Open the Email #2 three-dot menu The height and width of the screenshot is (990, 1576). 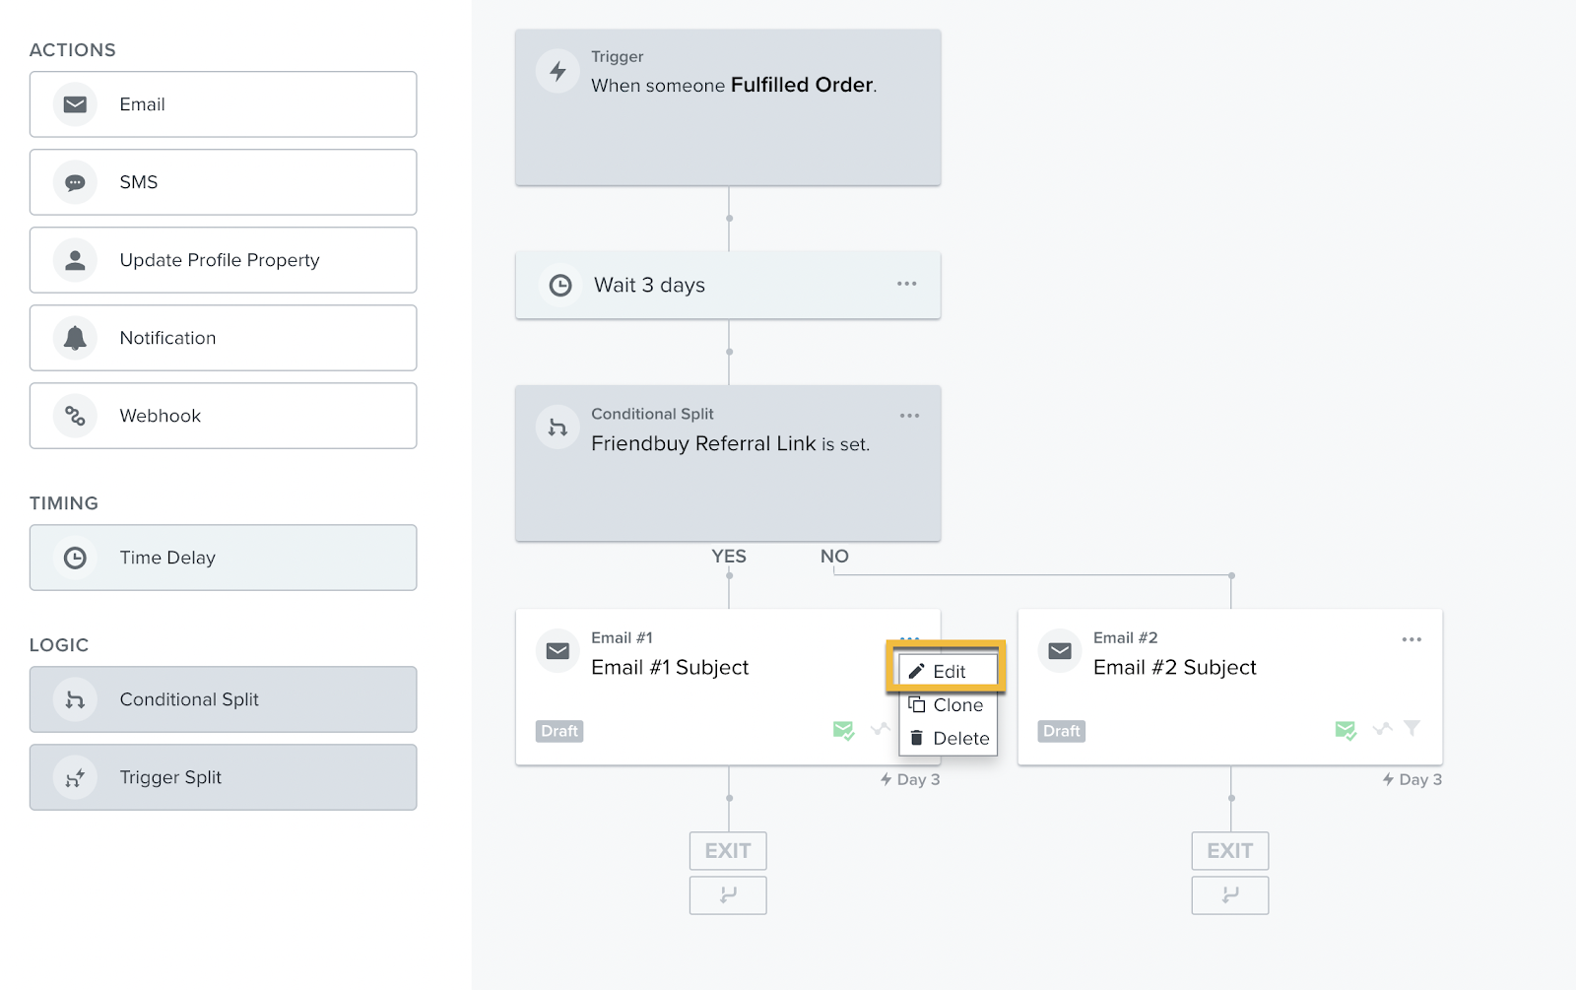[x=1412, y=639]
